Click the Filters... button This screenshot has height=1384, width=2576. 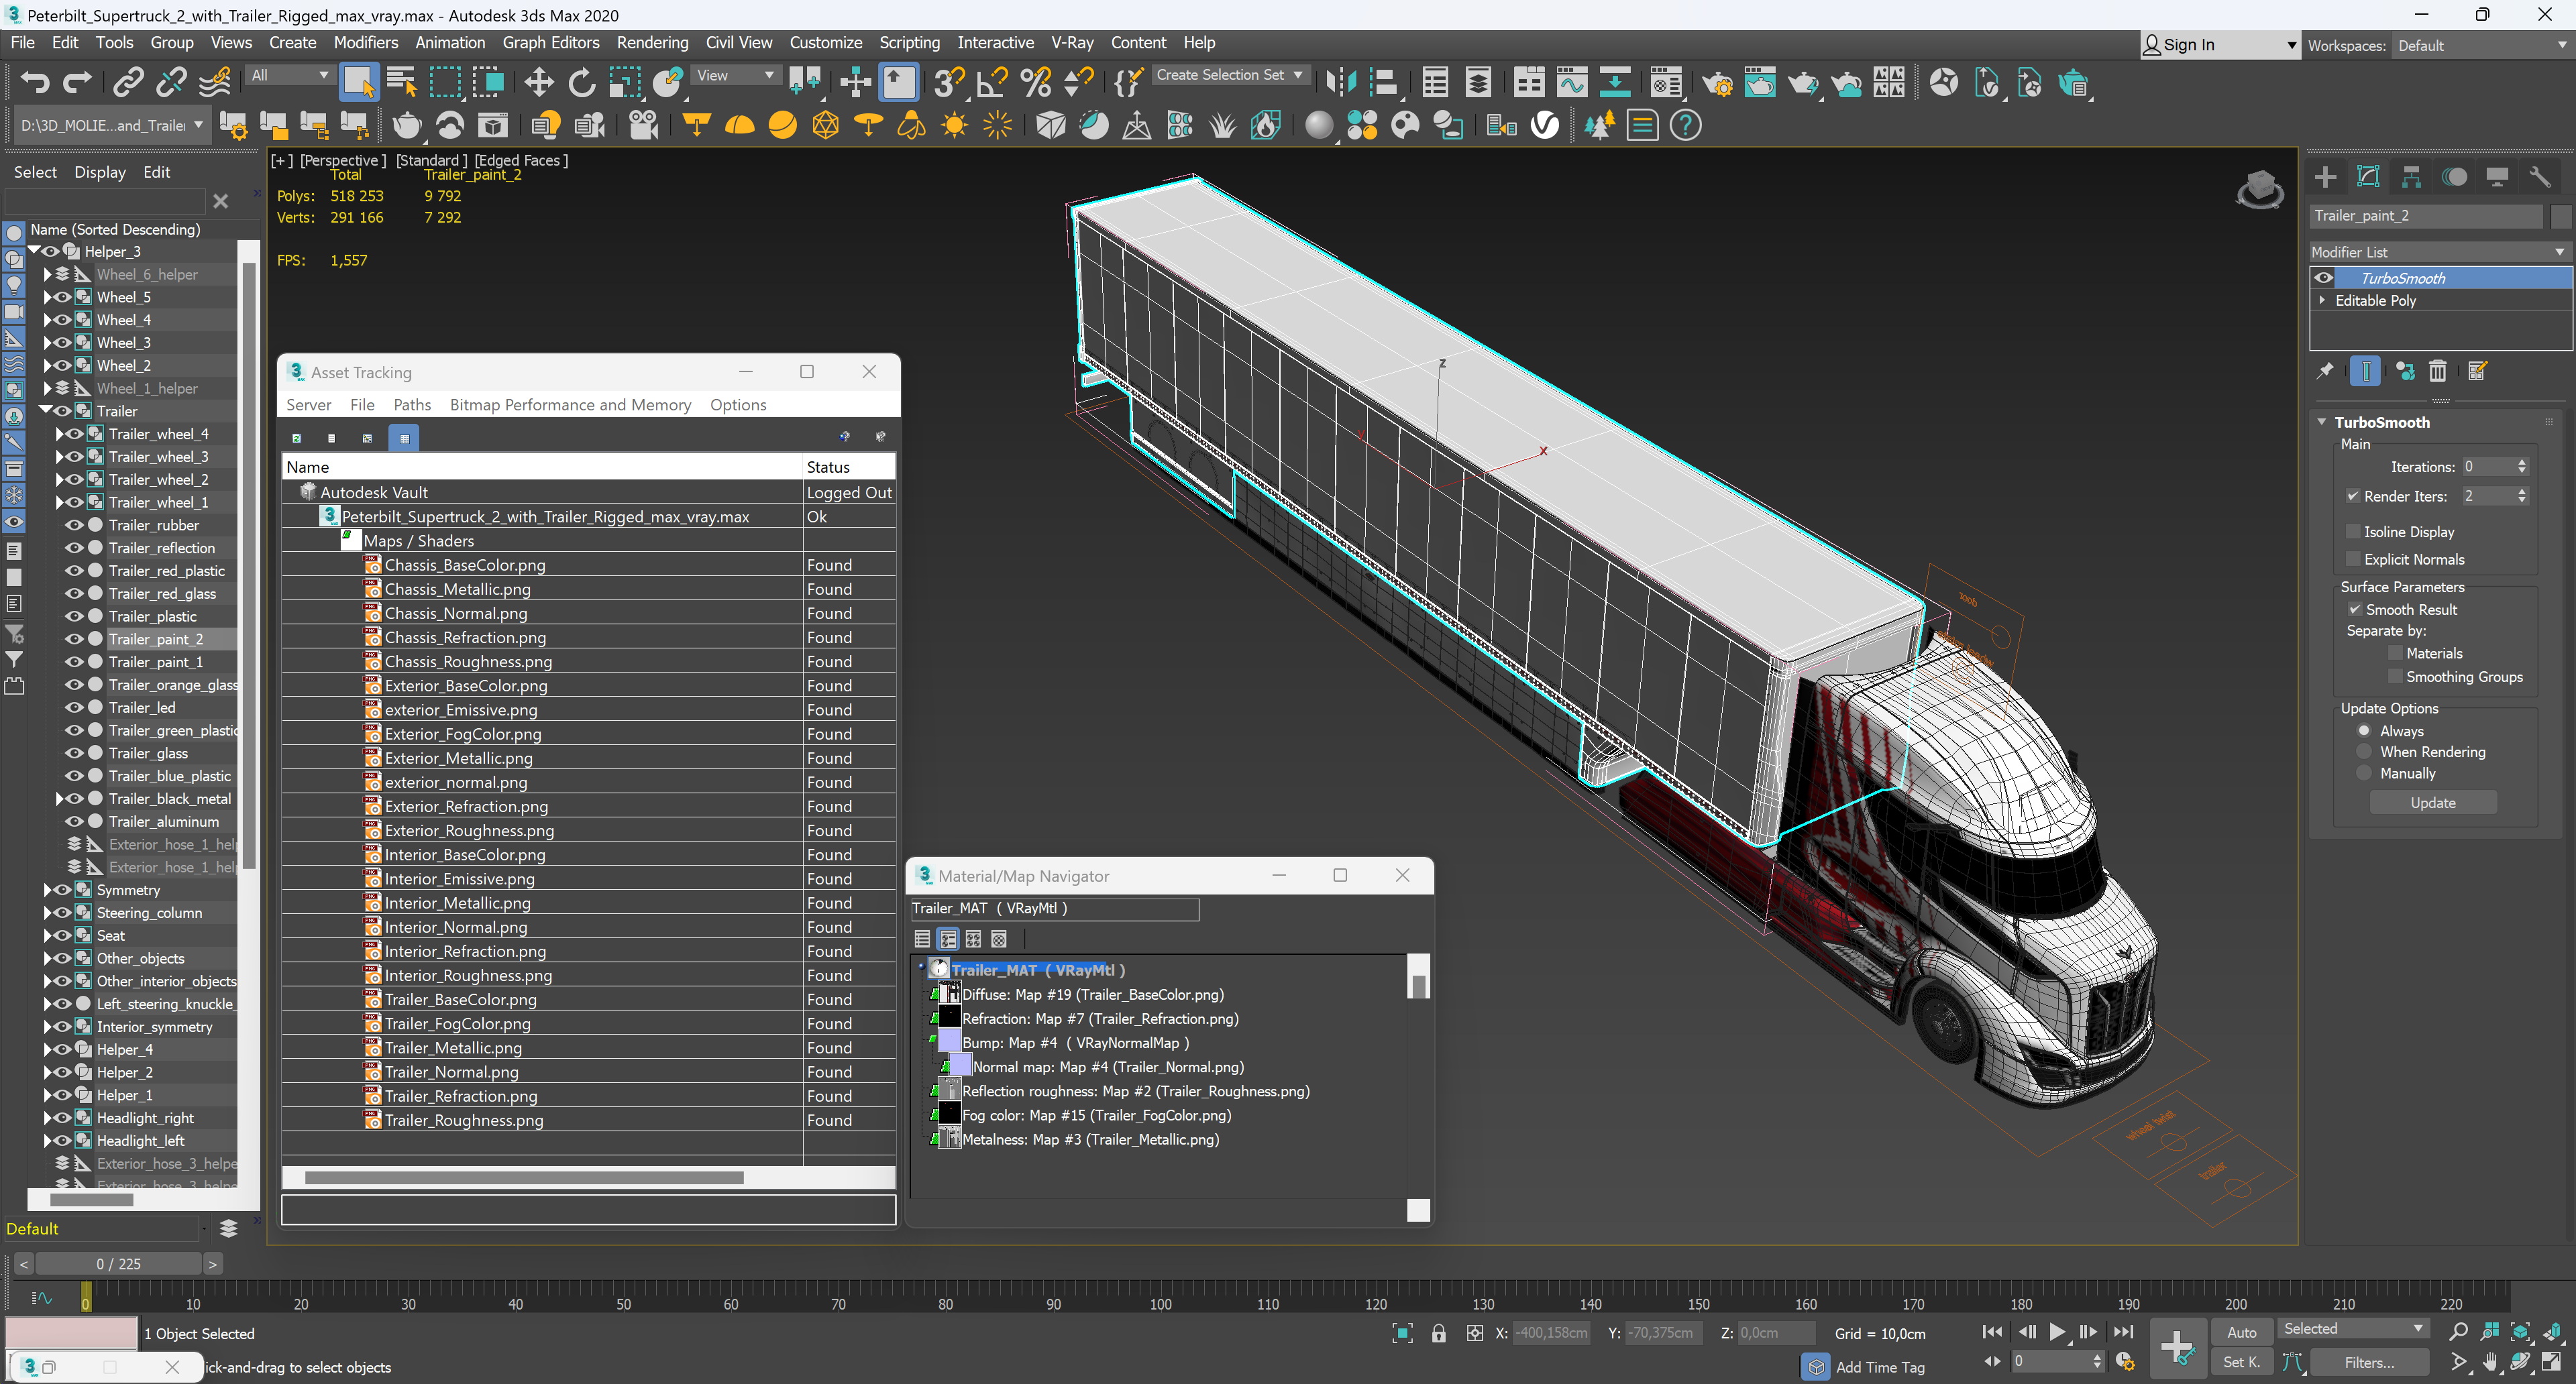click(x=2369, y=1362)
